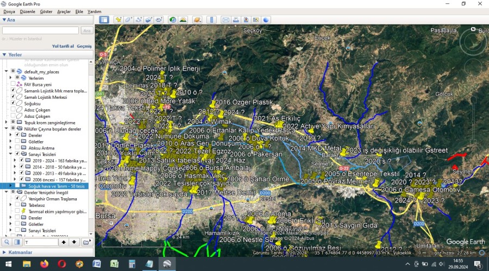This screenshot has height=271, width=489.
Task: Click the split-panel icon beside the magnifier
Action: click(17, 242)
